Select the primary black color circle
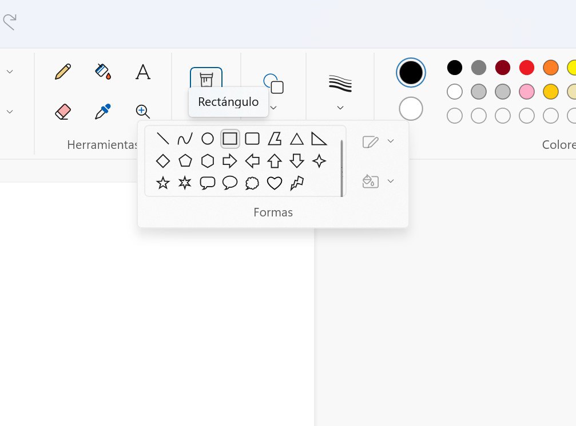This screenshot has height=426, width=576. click(410, 72)
